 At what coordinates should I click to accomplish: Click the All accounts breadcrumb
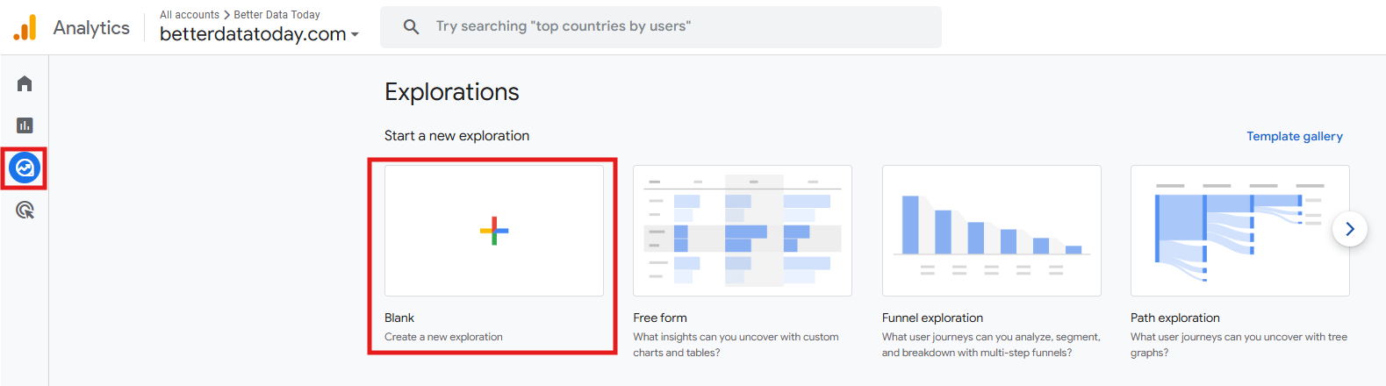190,15
